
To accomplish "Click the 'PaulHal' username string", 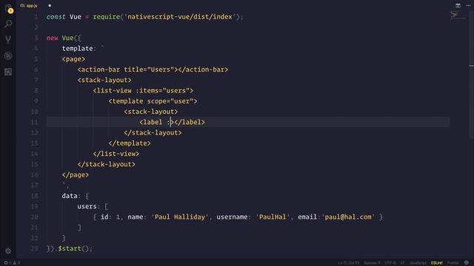I will [x=273, y=216].
